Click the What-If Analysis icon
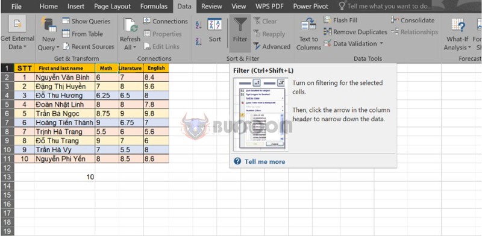 pyautogui.click(x=458, y=25)
